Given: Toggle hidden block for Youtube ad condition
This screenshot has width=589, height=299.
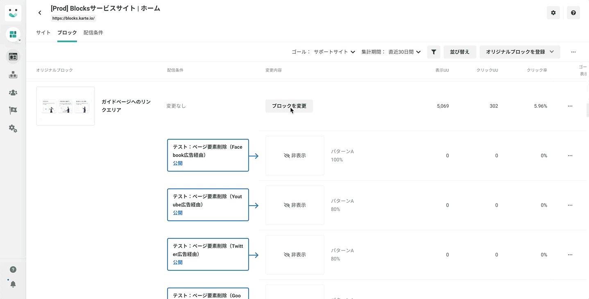Looking at the screenshot, I should point(294,205).
